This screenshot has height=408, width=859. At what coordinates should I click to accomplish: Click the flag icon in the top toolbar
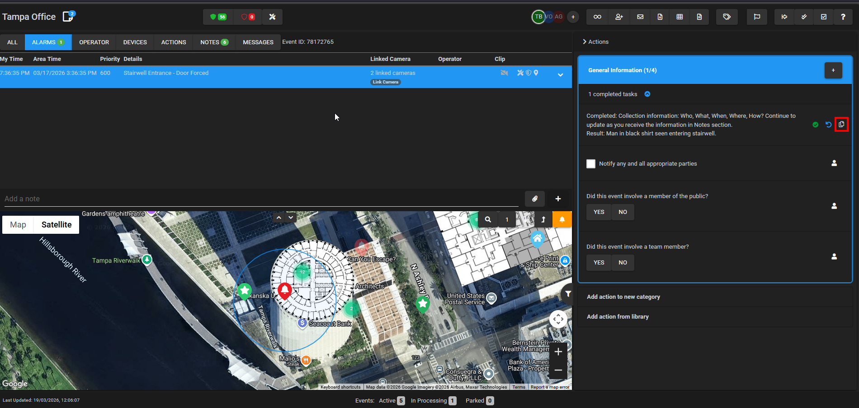(757, 17)
